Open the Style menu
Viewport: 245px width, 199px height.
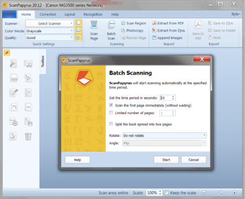236,14
